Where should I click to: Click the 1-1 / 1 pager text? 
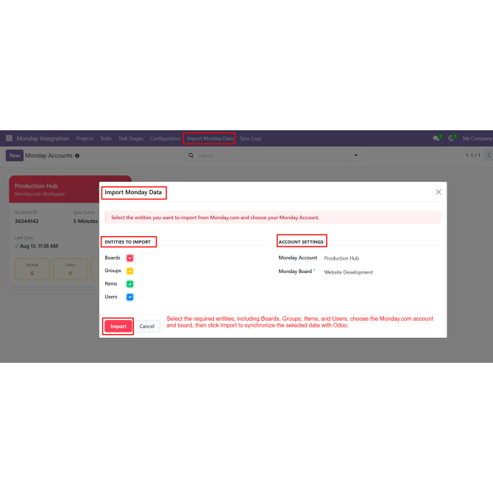(473, 155)
